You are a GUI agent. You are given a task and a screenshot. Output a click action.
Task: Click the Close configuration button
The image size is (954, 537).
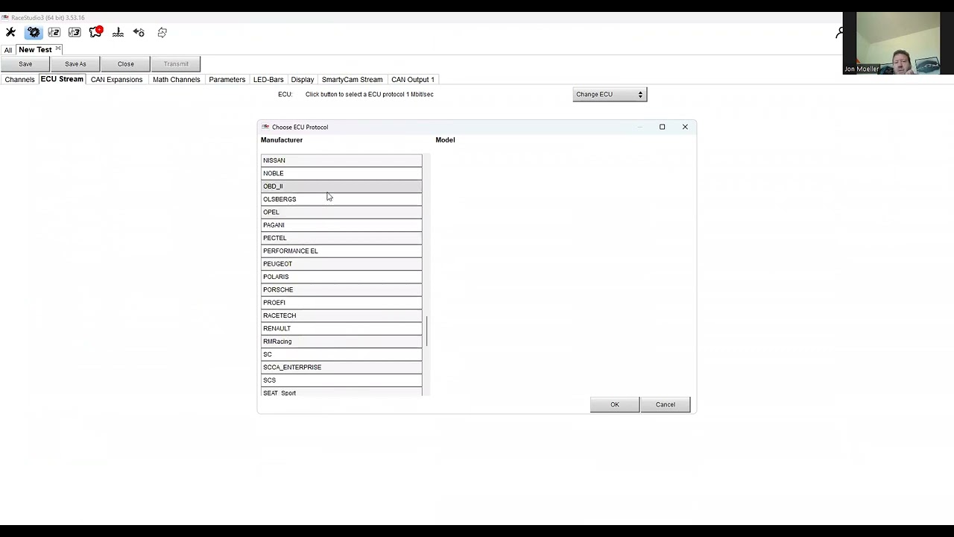point(125,64)
